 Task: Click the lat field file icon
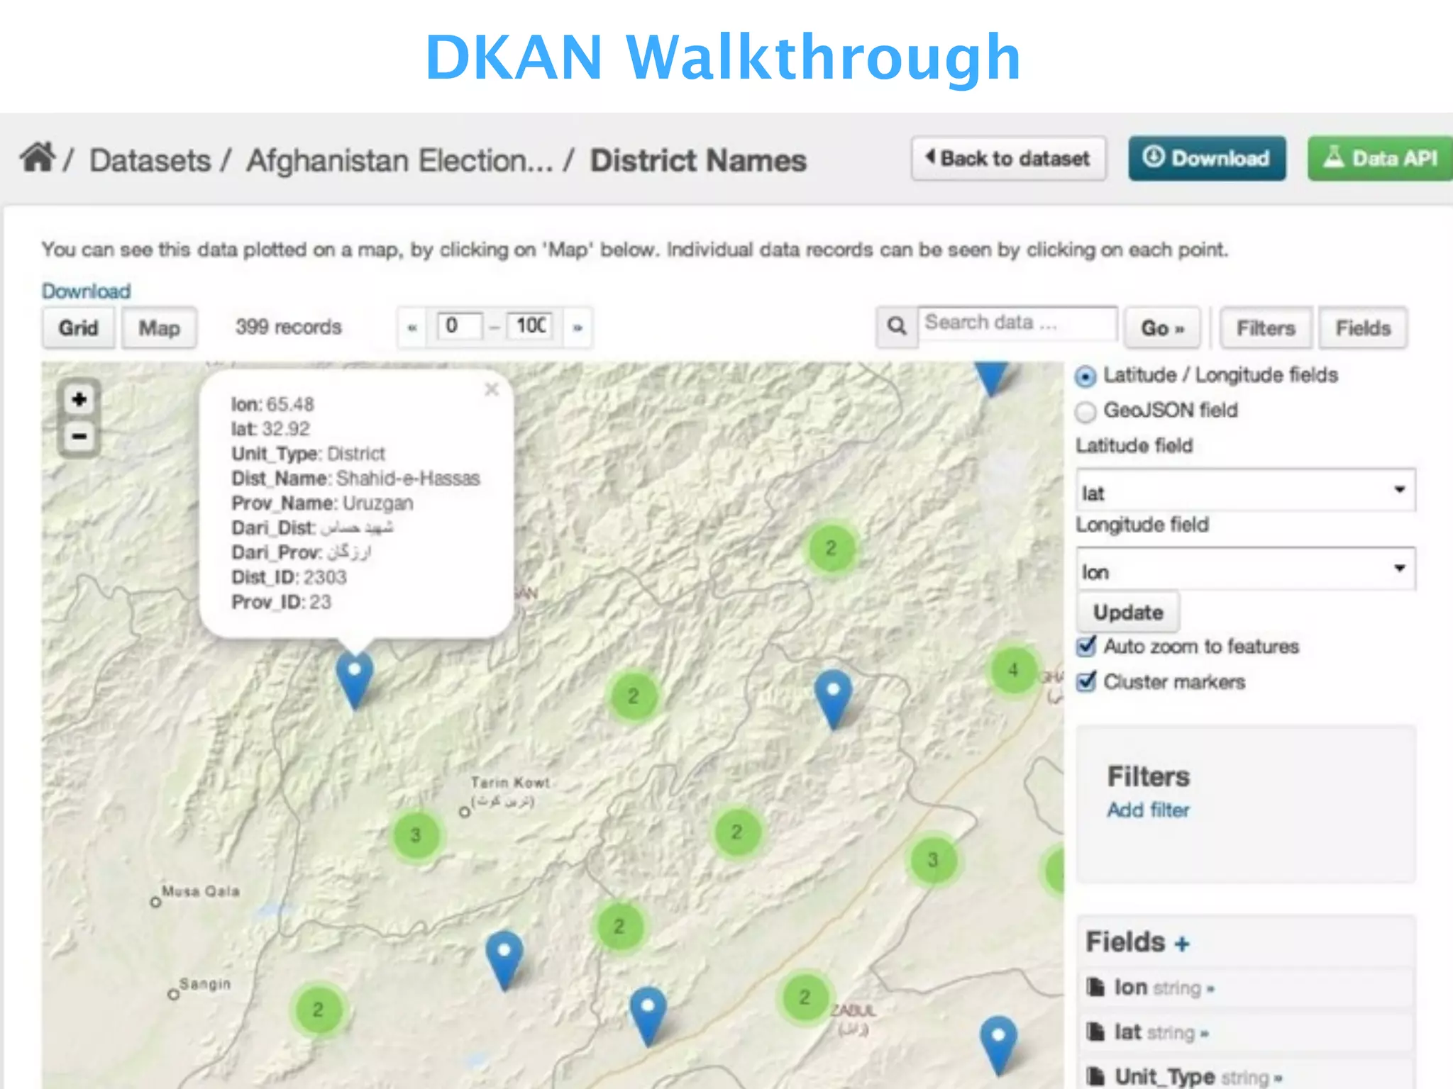[1096, 1032]
